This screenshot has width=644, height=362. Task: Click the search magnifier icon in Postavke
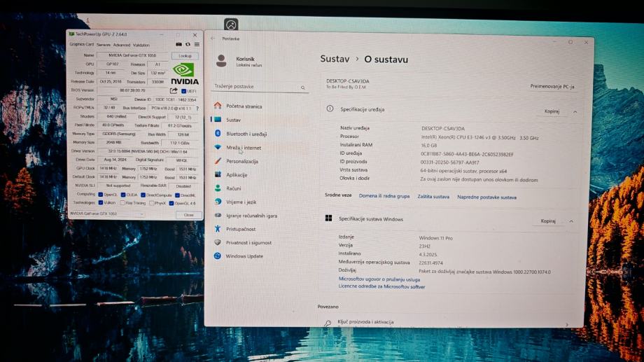tap(302, 88)
